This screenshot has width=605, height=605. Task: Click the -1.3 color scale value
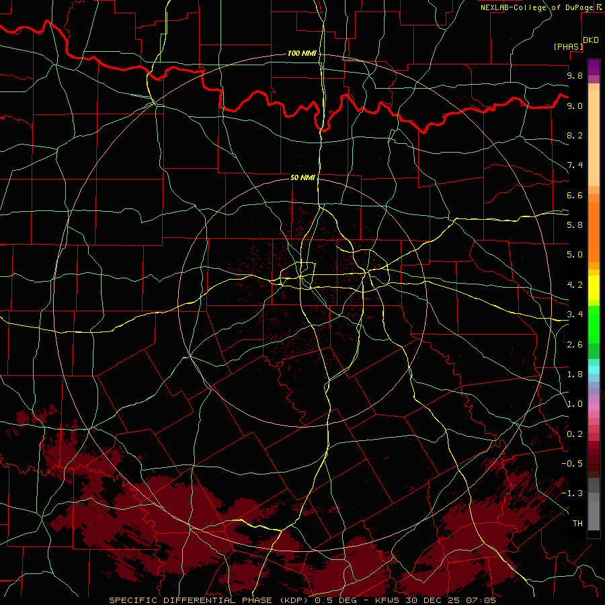click(572, 493)
